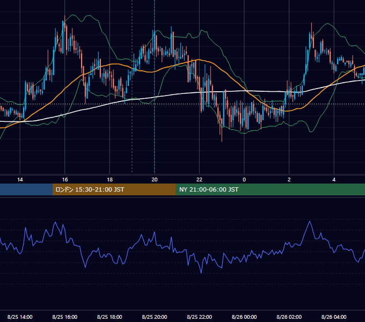Click the 18 hour label on price chart
This screenshot has width=365, height=322.
coord(109,180)
